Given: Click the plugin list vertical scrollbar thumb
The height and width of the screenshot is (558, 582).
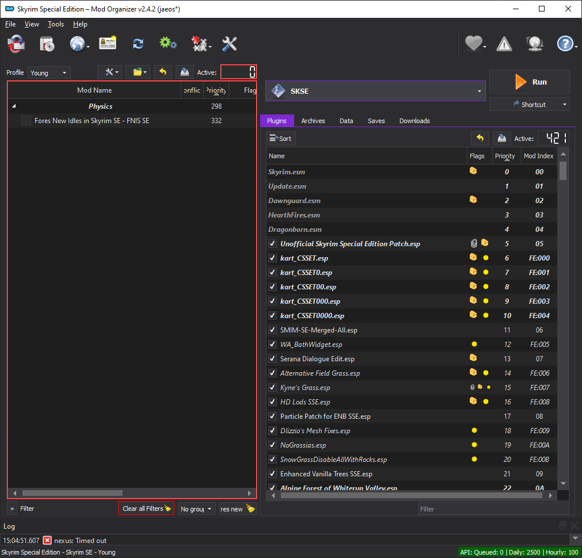Looking at the screenshot, I should (563, 170).
